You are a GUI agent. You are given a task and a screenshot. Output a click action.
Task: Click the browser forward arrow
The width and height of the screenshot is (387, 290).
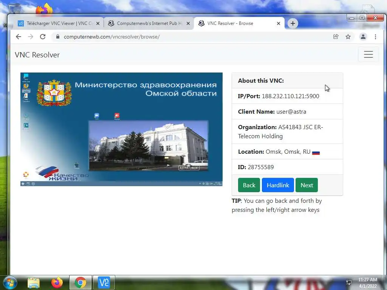pyautogui.click(x=30, y=37)
